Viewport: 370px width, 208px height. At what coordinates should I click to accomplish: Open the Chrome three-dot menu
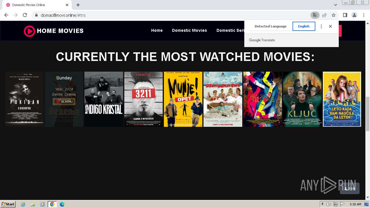point(364,15)
